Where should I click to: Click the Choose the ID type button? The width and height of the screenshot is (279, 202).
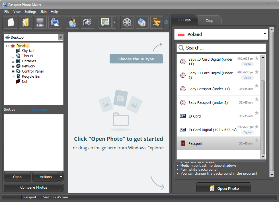(x=136, y=59)
